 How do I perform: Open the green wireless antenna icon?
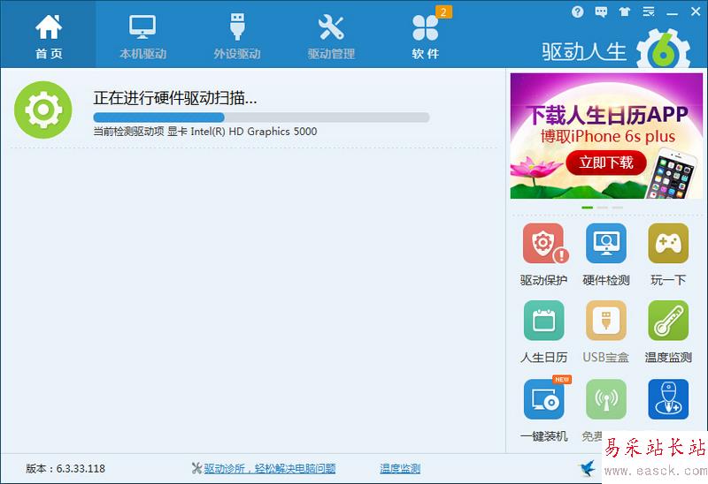point(606,399)
